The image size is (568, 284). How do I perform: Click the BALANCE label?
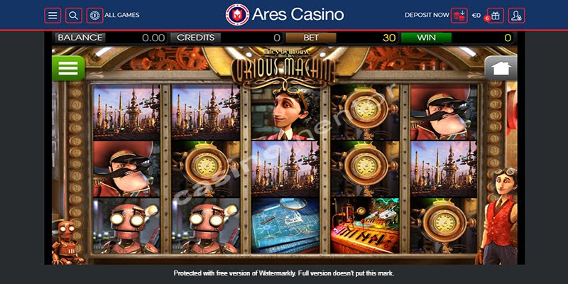[80, 38]
